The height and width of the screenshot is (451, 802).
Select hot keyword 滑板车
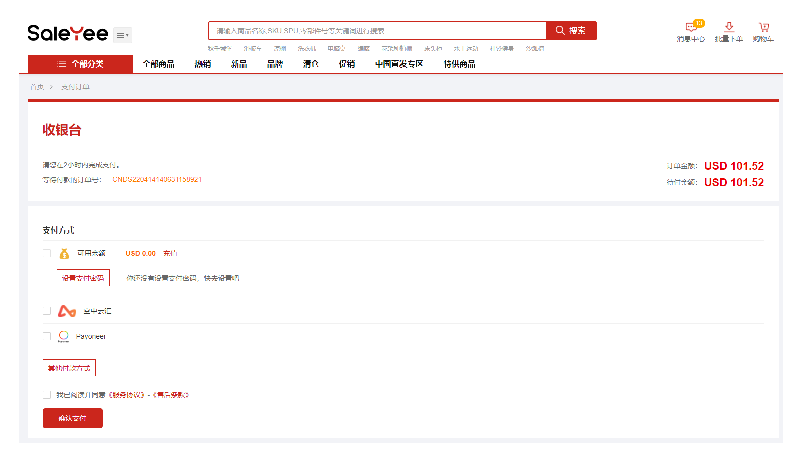click(253, 49)
